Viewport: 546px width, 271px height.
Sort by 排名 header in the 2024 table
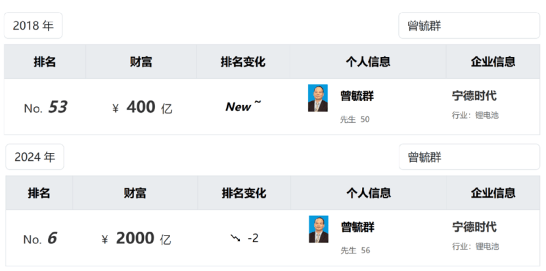[x=39, y=193]
